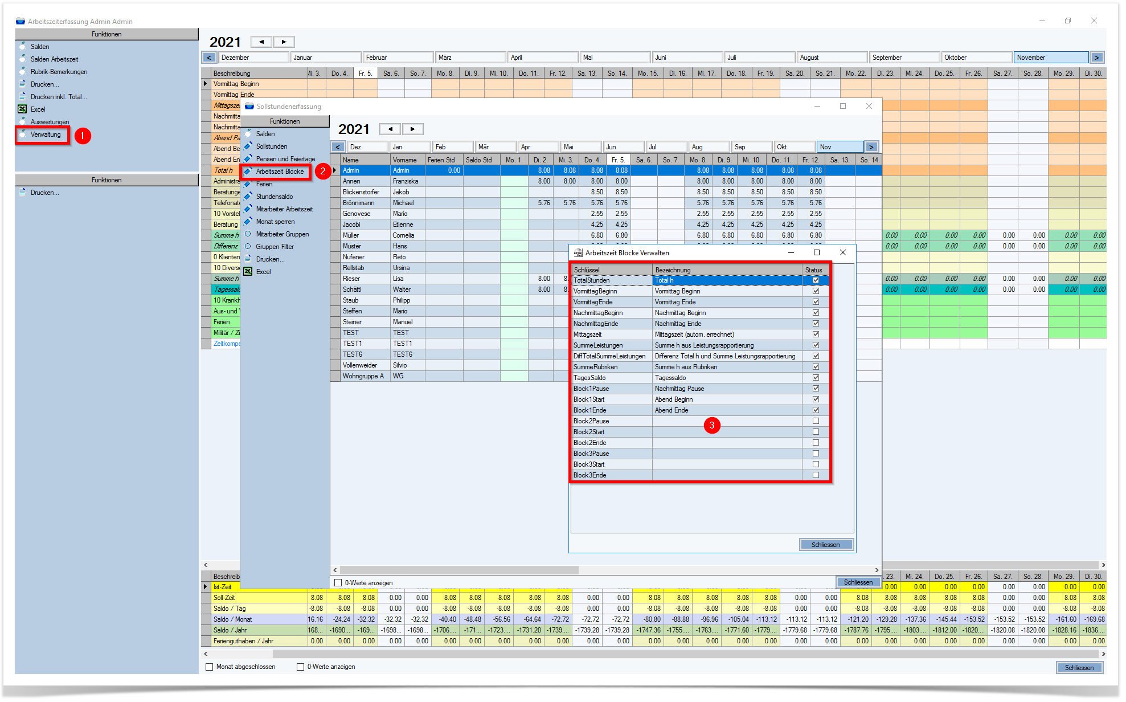Open Salden in the Sollstundenerfassung sidebar
Viewport: 1126px width, 702px height.
[x=265, y=134]
